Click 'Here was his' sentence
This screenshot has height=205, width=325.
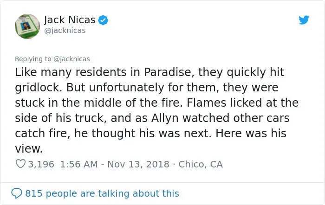tap(251, 133)
